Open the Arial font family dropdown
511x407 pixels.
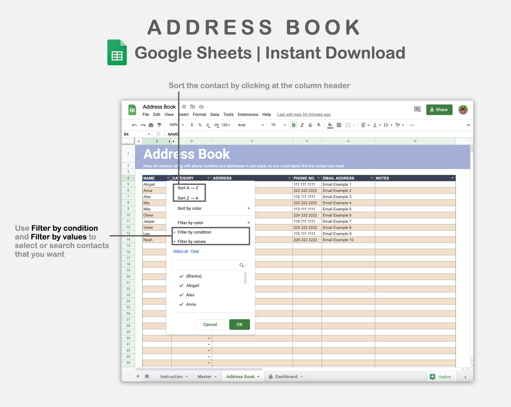(x=250, y=125)
